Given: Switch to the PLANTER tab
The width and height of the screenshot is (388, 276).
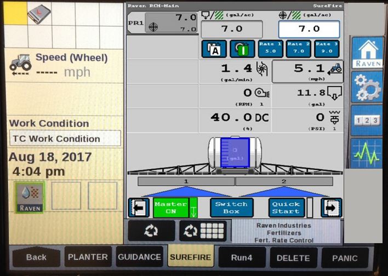Looking at the screenshot, I should (x=88, y=257).
